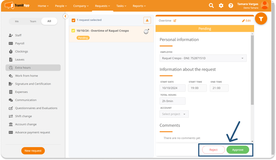Viewport: 276px width, 160px height.
Task: Click the orange filter funnel button
Action: [261, 19]
